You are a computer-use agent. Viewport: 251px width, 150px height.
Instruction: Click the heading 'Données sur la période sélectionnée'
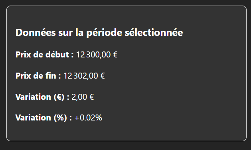(99, 33)
